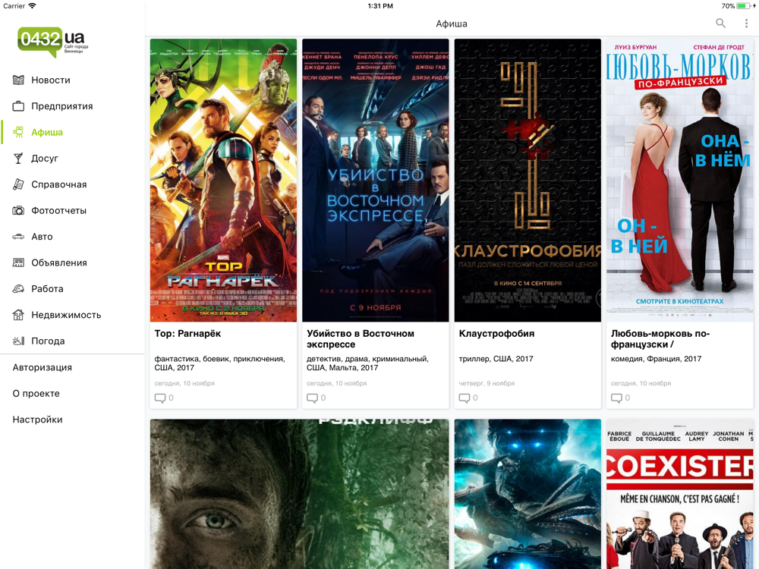Tap Убийство в Восточном экспрессе poster
This screenshot has width=759, height=569.
(x=376, y=180)
